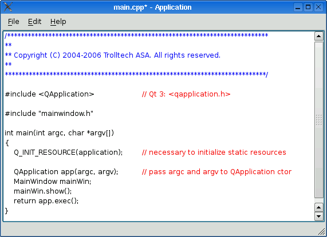Click the scroll-up arrow above the scrollbar track
The image size is (327, 237).
(x=318, y=36)
